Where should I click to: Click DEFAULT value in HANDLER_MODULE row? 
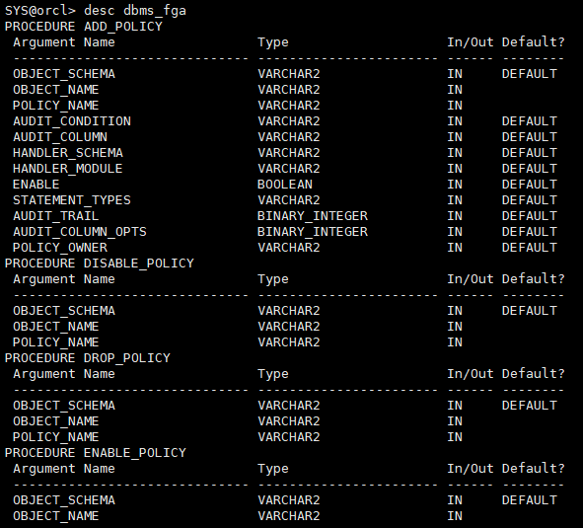pos(530,169)
